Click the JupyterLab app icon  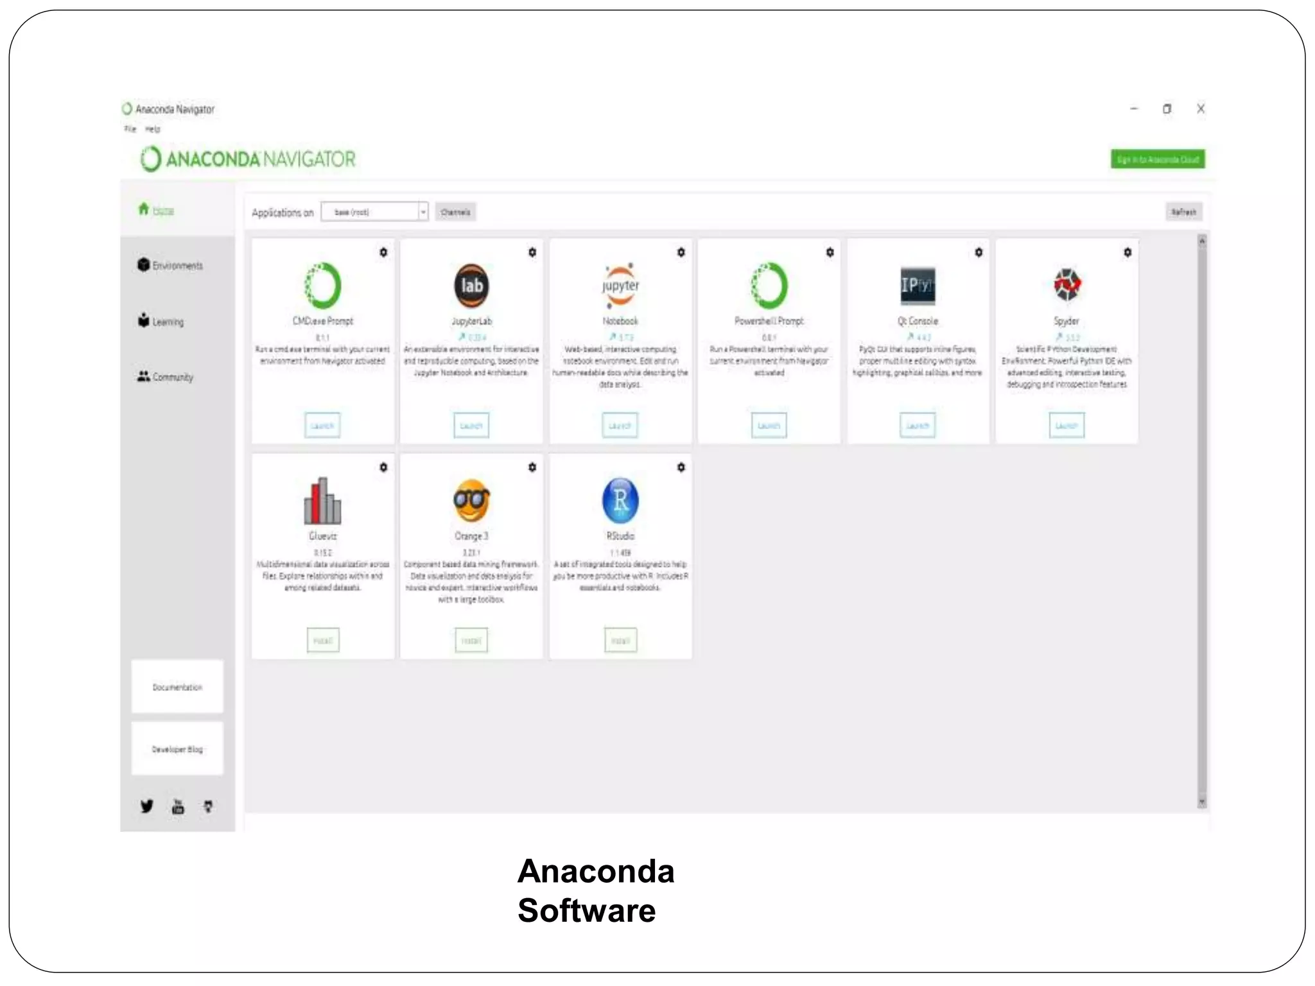click(471, 286)
